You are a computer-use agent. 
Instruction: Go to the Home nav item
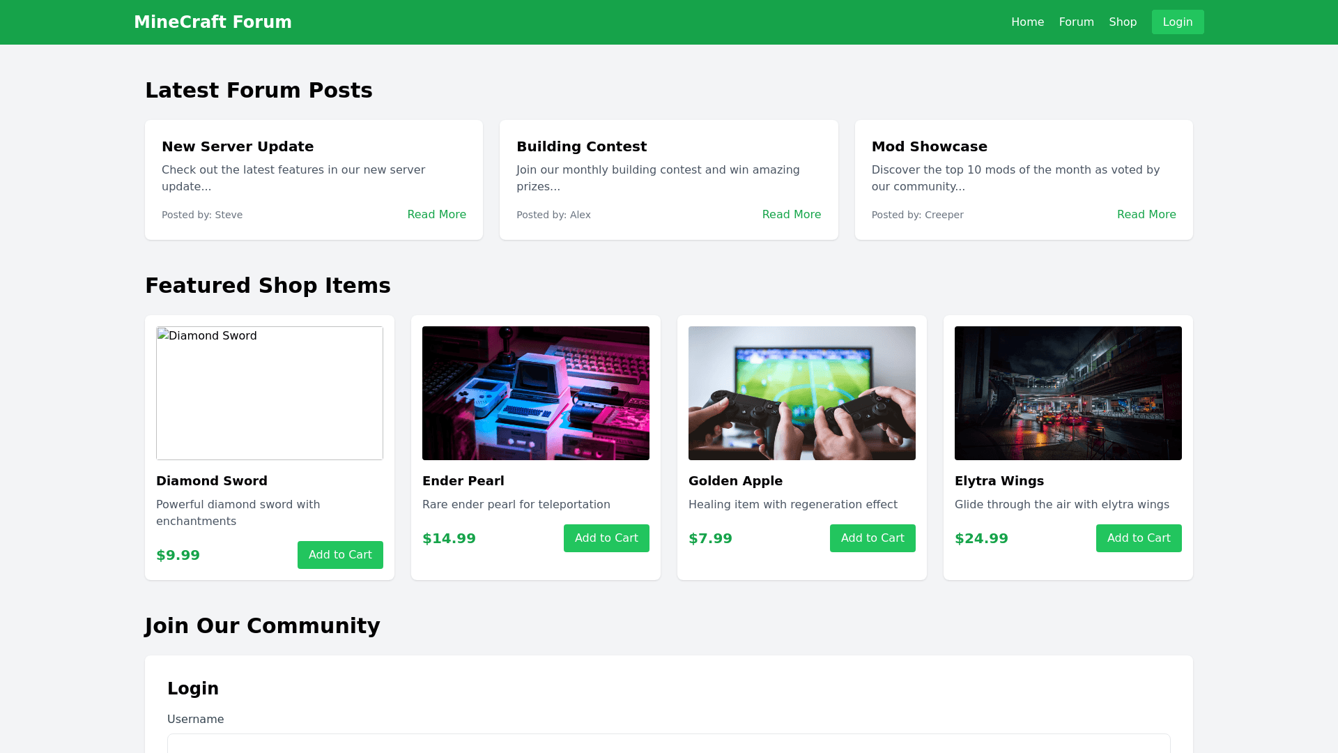click(x=1027, y=22)
